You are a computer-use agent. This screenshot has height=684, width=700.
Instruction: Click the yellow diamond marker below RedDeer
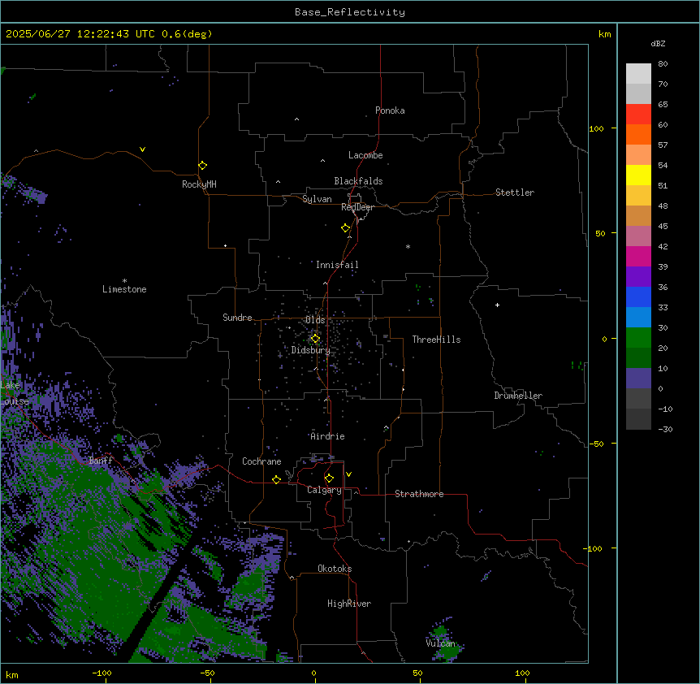click(x=346, y=228)
